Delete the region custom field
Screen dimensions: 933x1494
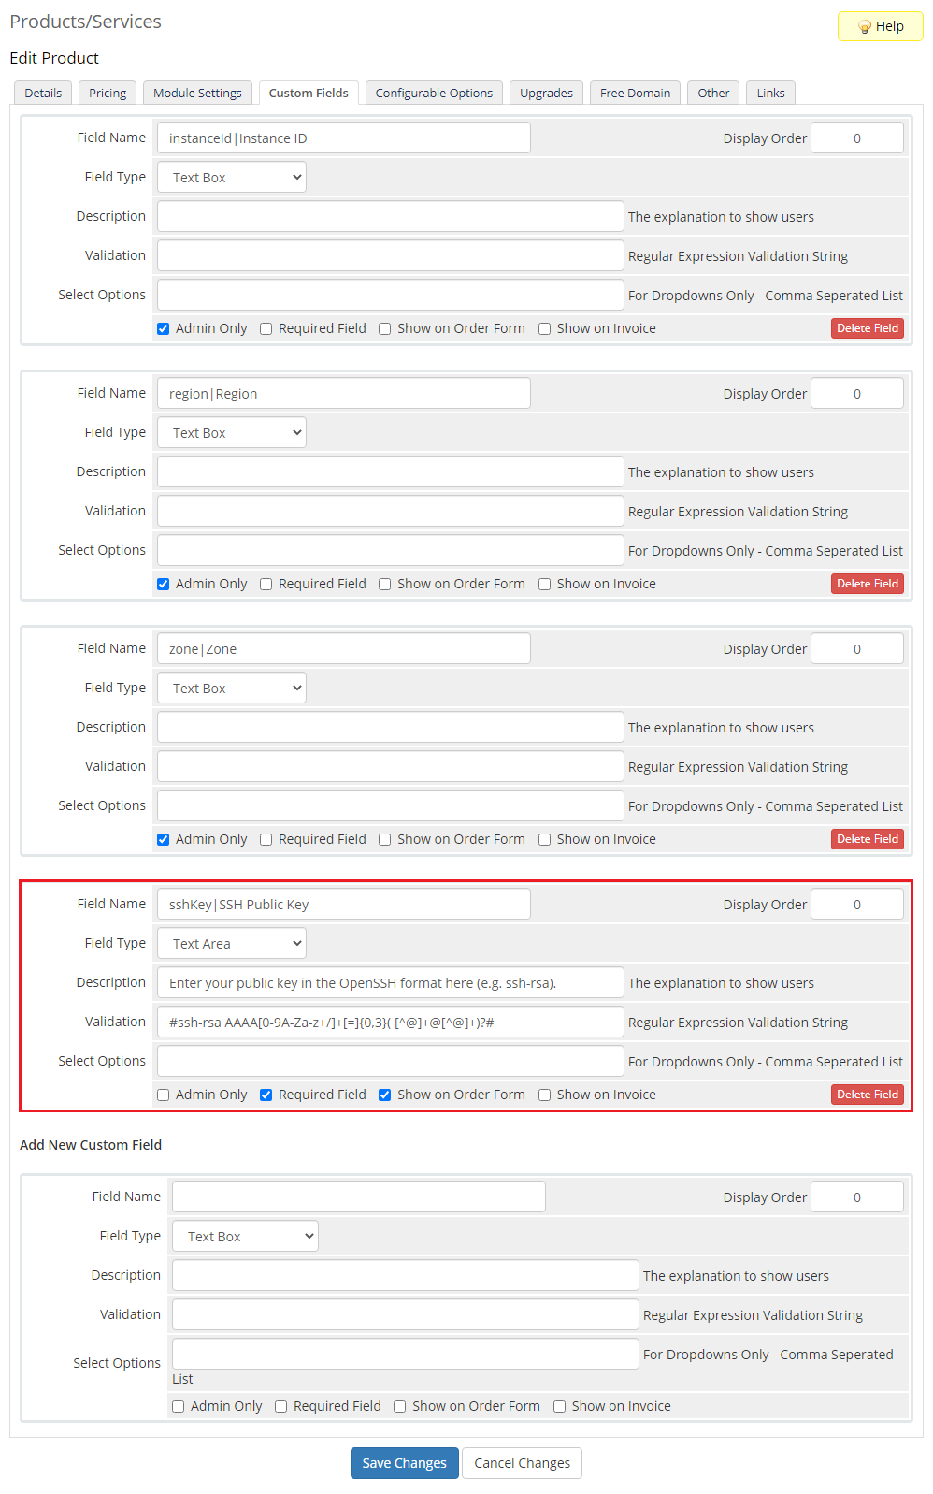[x=867, y=584]
